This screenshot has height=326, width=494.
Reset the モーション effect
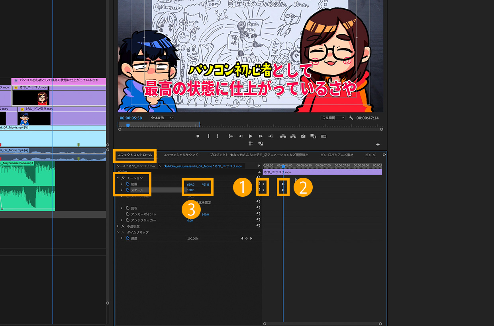pyautogui.click(x=258, y=178)
